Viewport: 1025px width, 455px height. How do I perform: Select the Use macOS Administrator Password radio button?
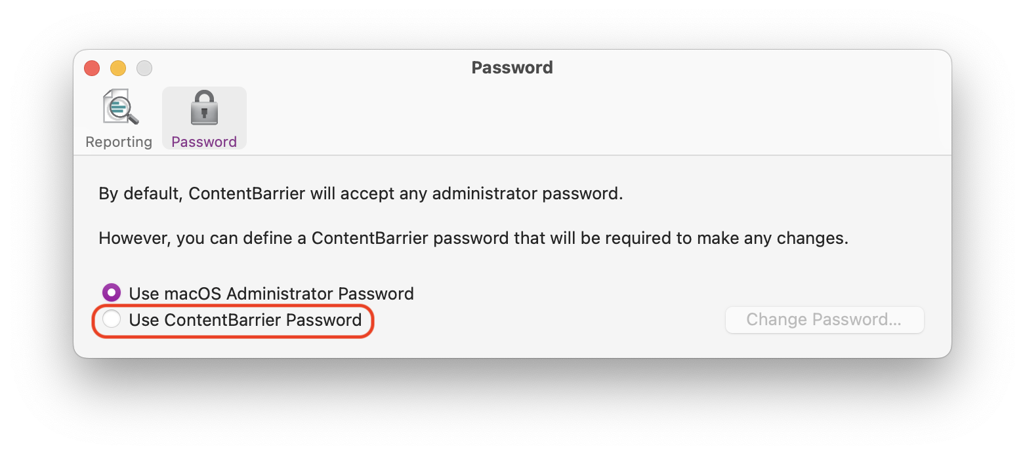[112, 292]
